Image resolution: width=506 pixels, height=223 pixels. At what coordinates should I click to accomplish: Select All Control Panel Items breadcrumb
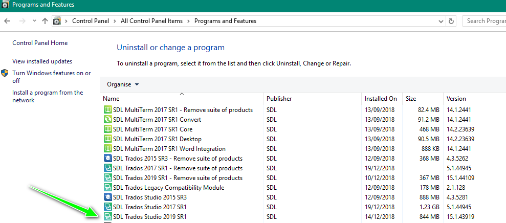point(151,21)
